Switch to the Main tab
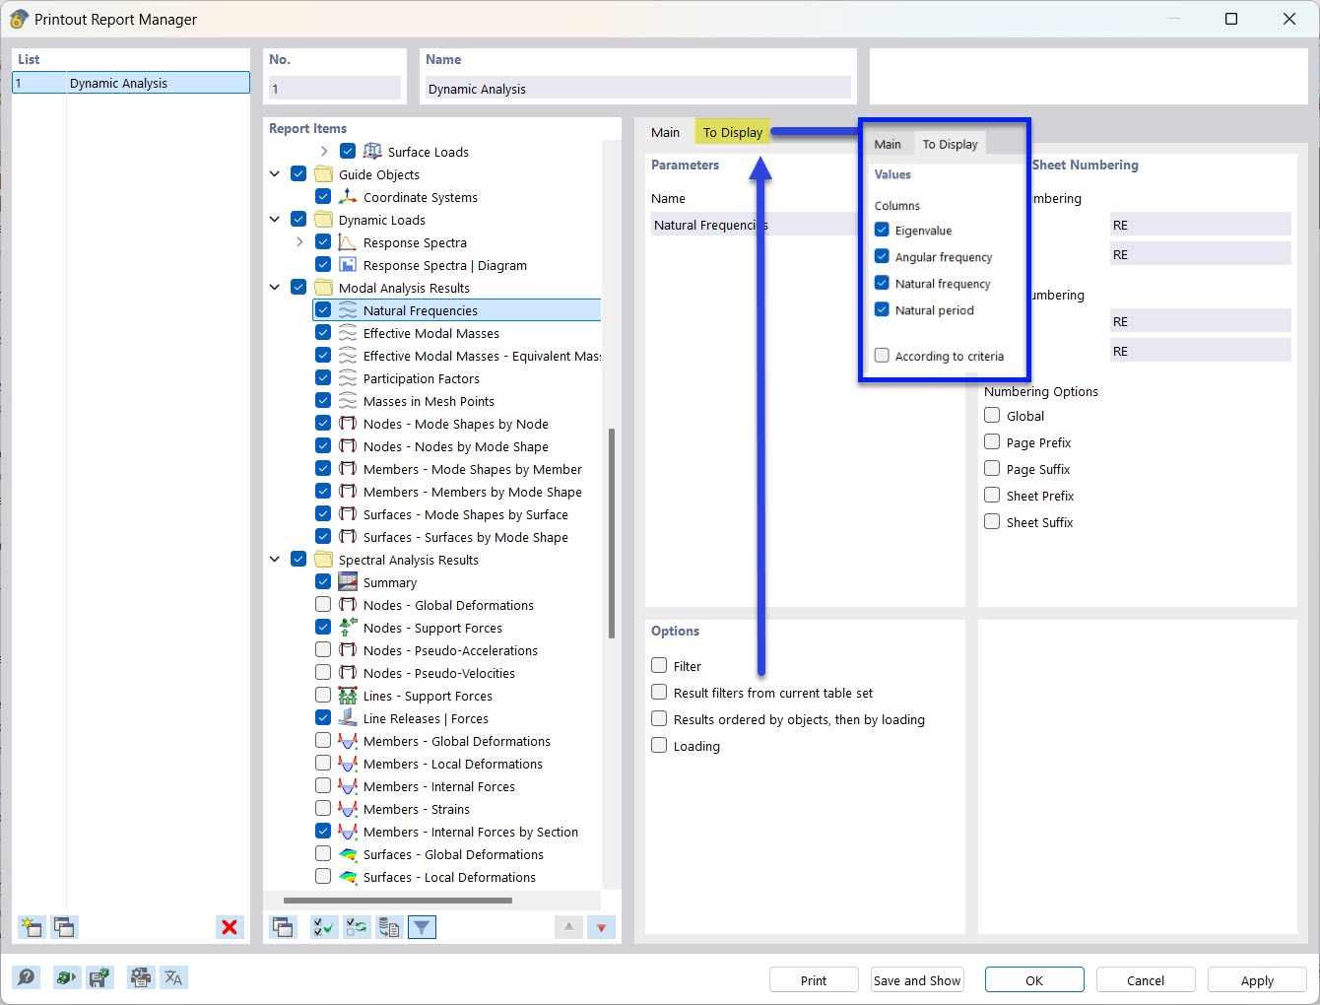This screenshot has width=1320, height=1005. [665, 132]
